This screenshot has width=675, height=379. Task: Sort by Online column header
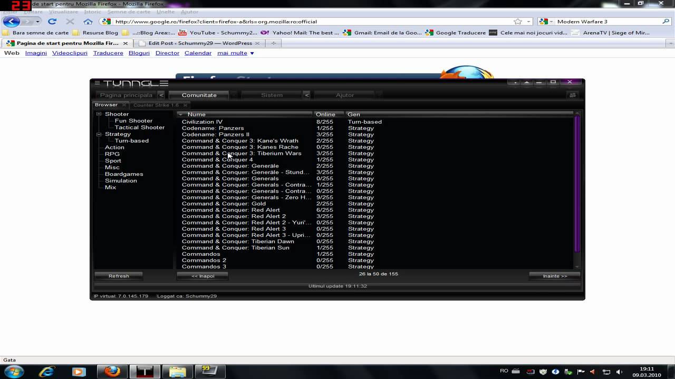point(329,114)
